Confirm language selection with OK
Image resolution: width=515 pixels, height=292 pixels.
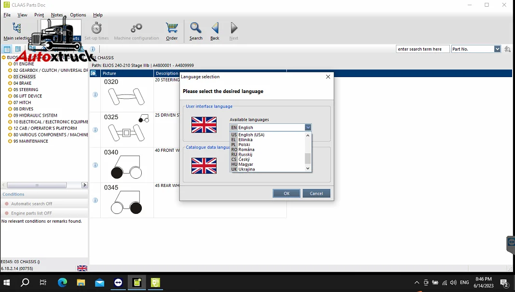[286, 193]
